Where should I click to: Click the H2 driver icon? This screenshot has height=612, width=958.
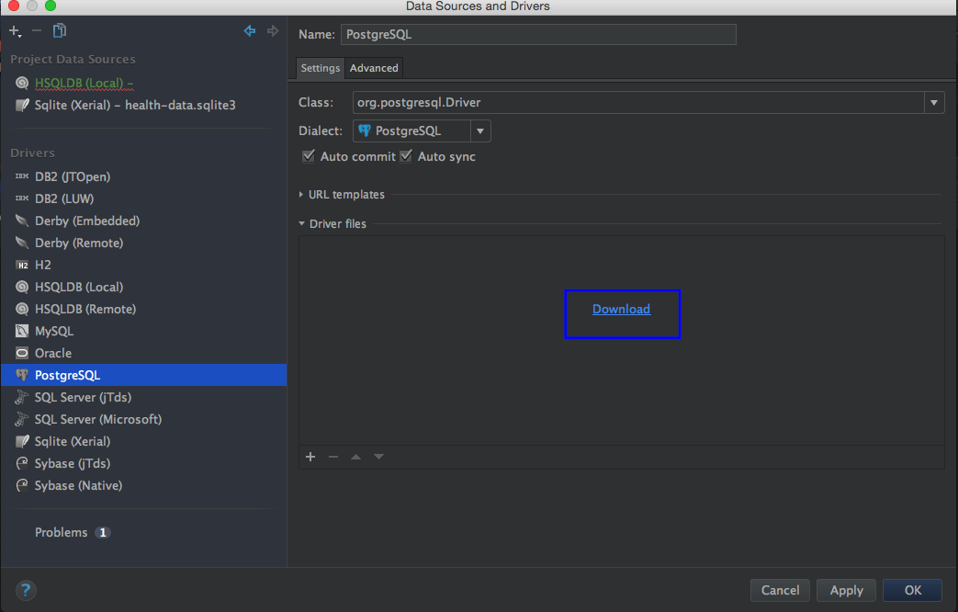(22, 265)
